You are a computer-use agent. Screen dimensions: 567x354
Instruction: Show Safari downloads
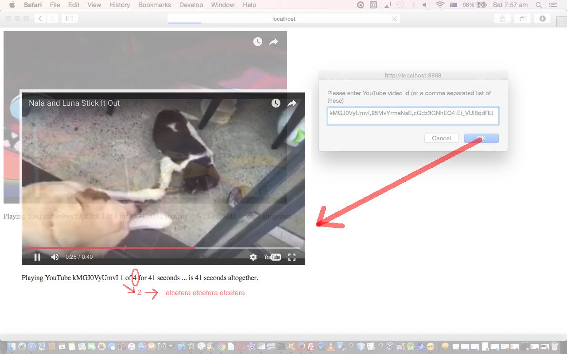543,19
